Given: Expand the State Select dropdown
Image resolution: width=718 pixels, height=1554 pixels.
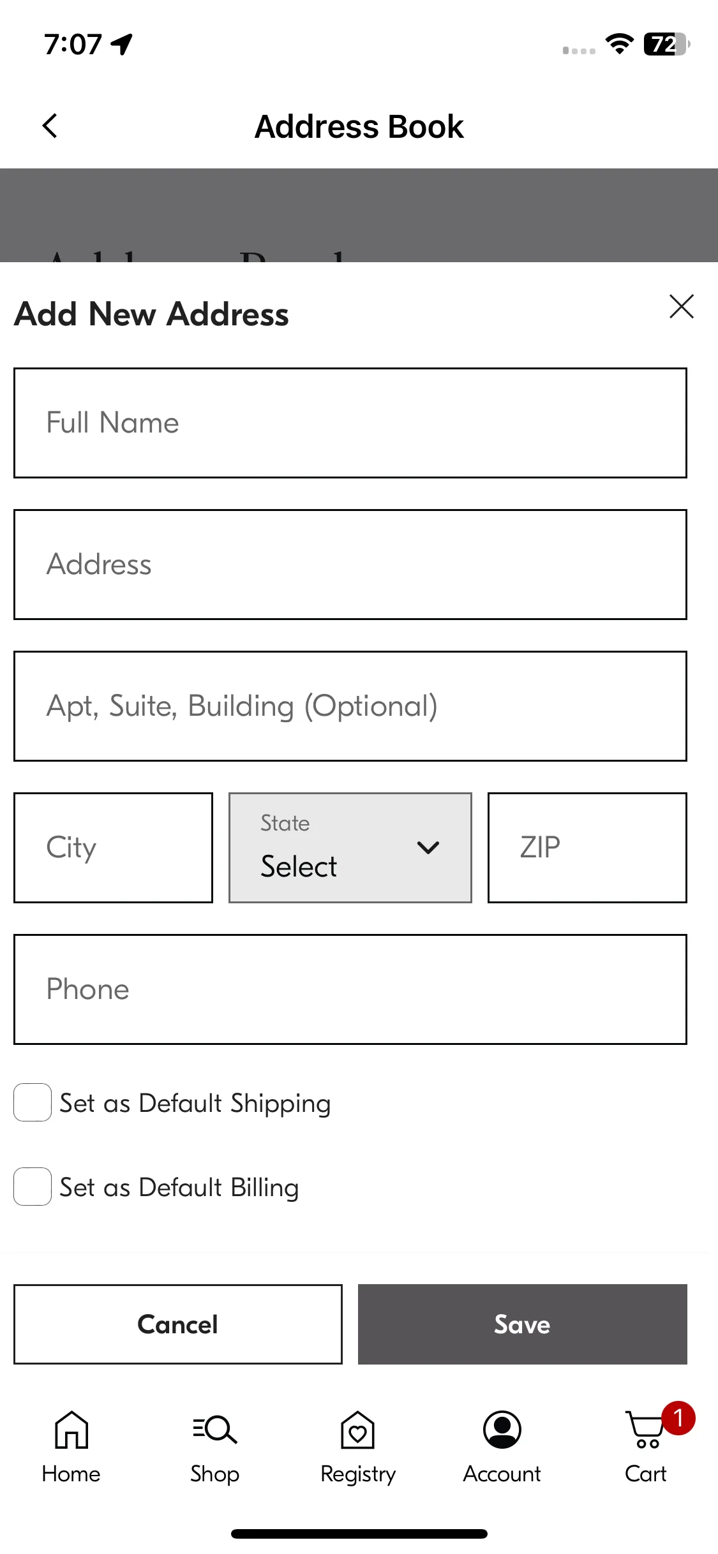Looking at the screenshot, I should [350, 848].
